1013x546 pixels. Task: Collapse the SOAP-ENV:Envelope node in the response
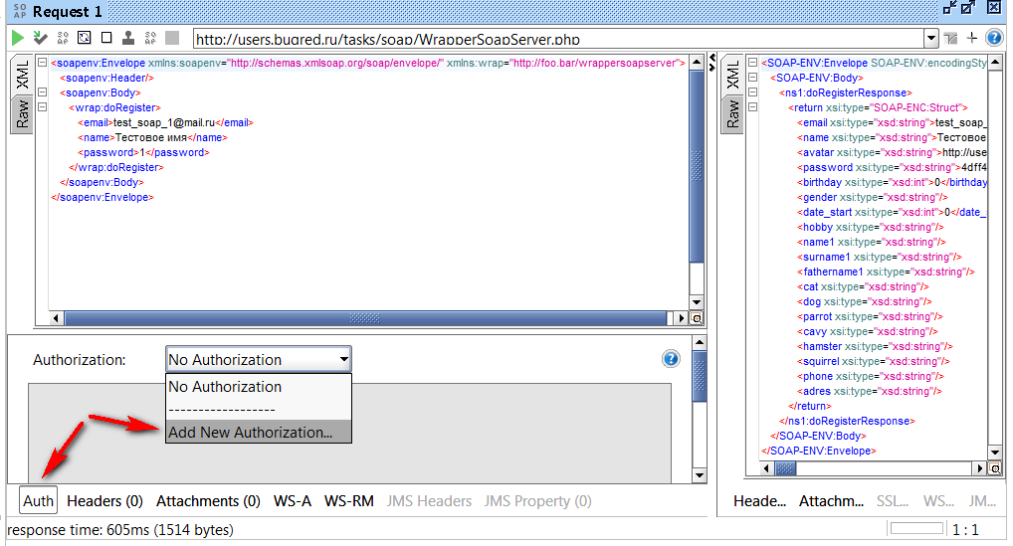[752, 63]
